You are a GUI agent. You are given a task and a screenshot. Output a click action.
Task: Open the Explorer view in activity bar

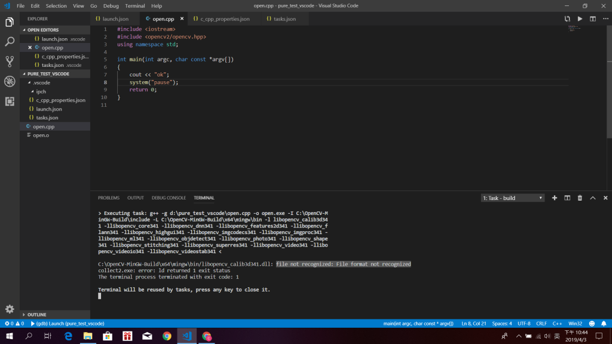(10, 22)
